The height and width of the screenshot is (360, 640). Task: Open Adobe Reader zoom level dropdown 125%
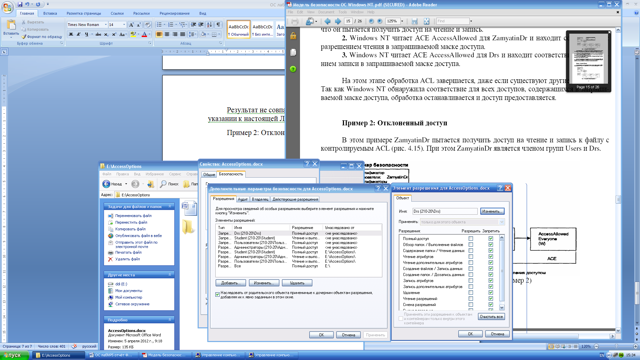point(402,21)
